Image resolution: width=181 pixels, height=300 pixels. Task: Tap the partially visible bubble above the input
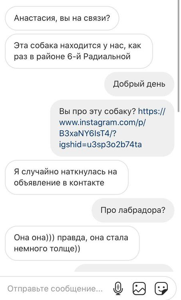pyautogui.click(x=124, y=268)
